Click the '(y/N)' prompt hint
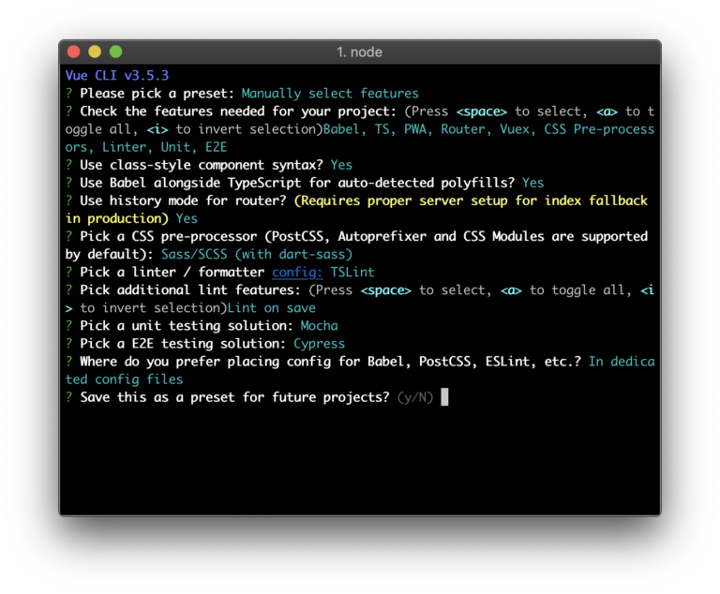720x594 pixels. (415, 397)
